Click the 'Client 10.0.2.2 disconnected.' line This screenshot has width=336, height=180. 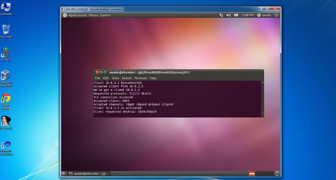tap(118, 83)
